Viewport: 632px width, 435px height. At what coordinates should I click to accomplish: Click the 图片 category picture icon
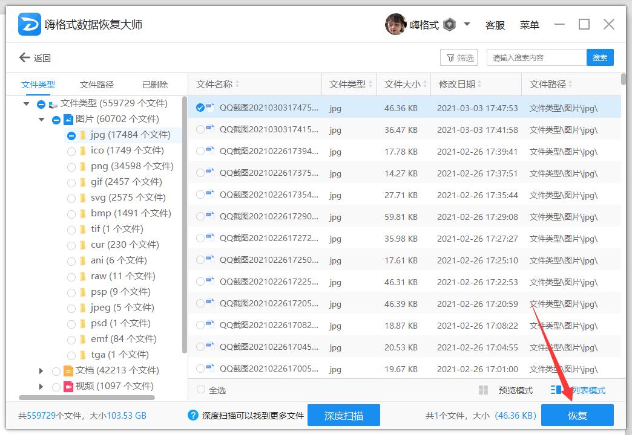point(68,120)
